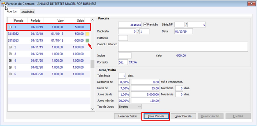The width and height of the screenshot is (257, 127).
Task: Click the Desvincular NF button
Action: (210, 116)
